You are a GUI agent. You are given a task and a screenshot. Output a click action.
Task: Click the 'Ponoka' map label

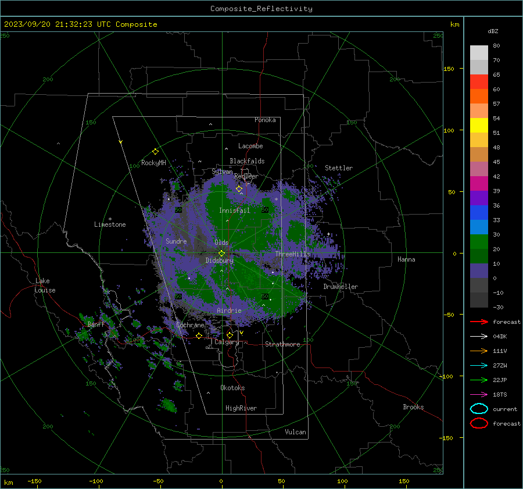point(265,120)
